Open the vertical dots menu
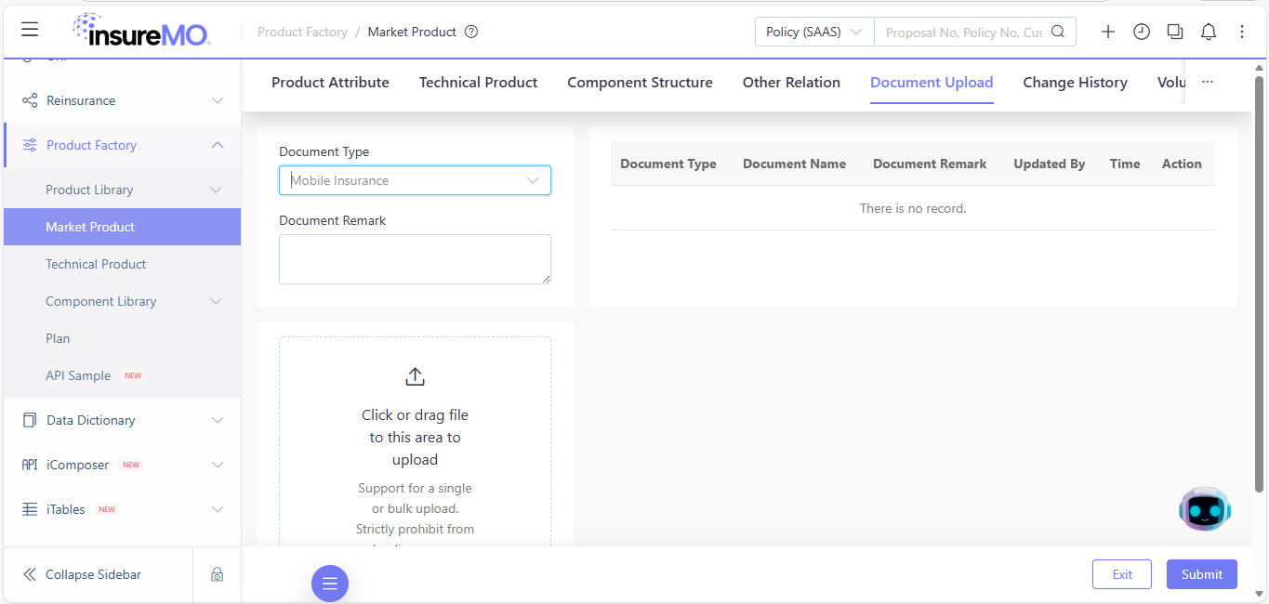This screenshot has height=604, width=1269. [x=1242, y=32]
